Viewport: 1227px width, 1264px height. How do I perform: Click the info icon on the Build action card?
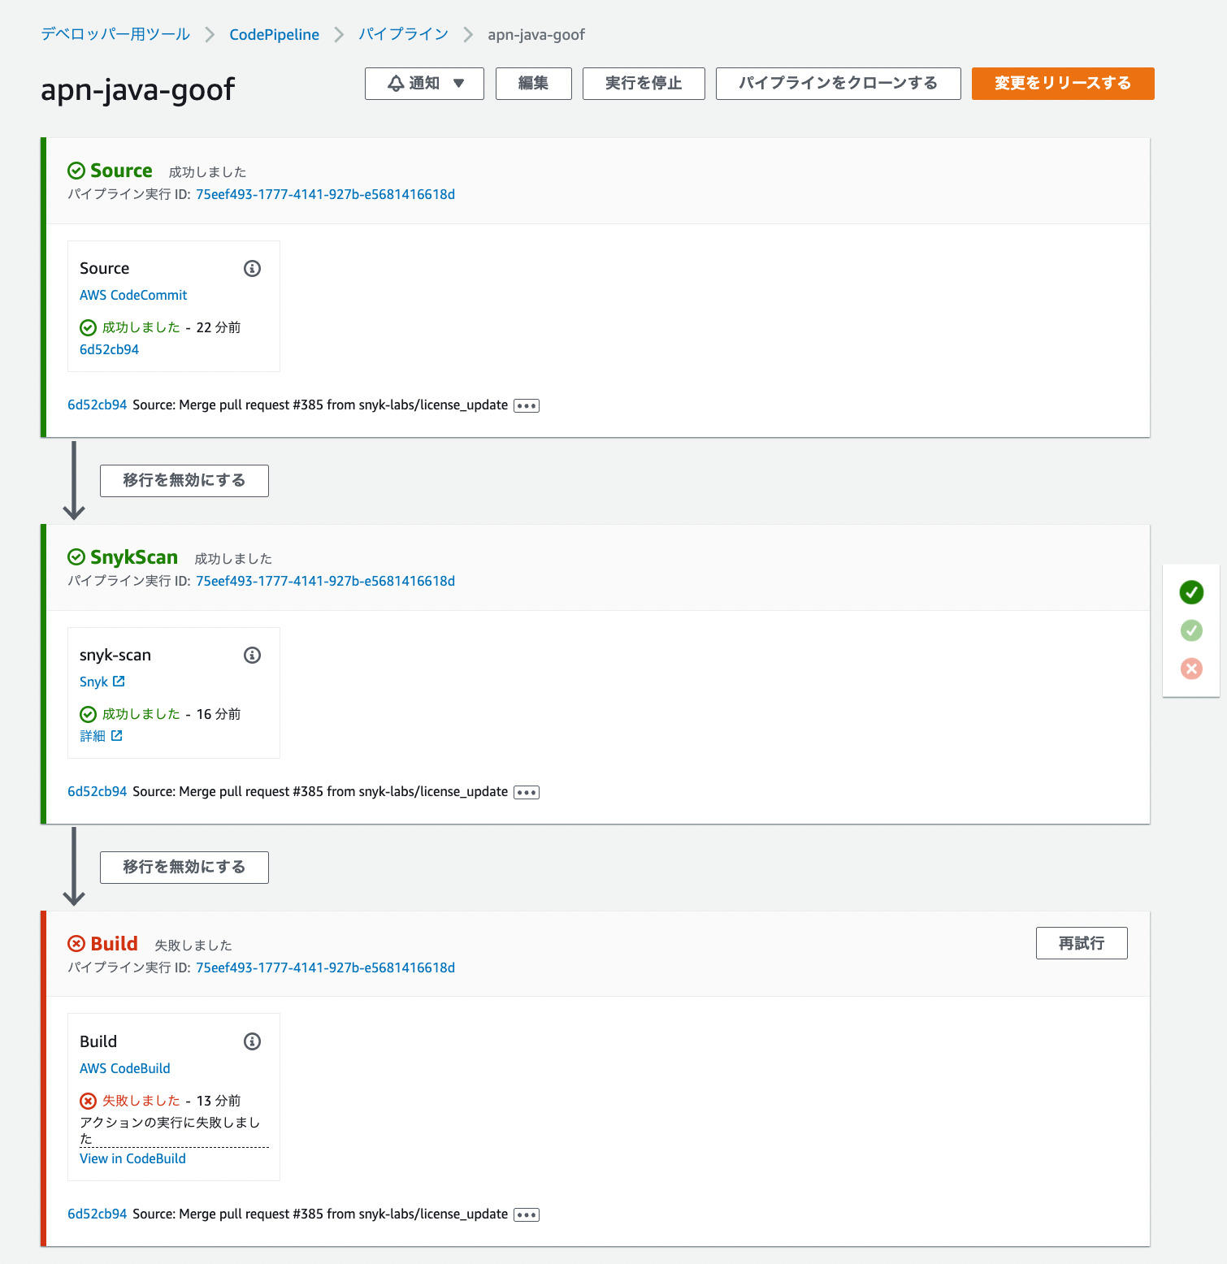(x=252, y=1041)
